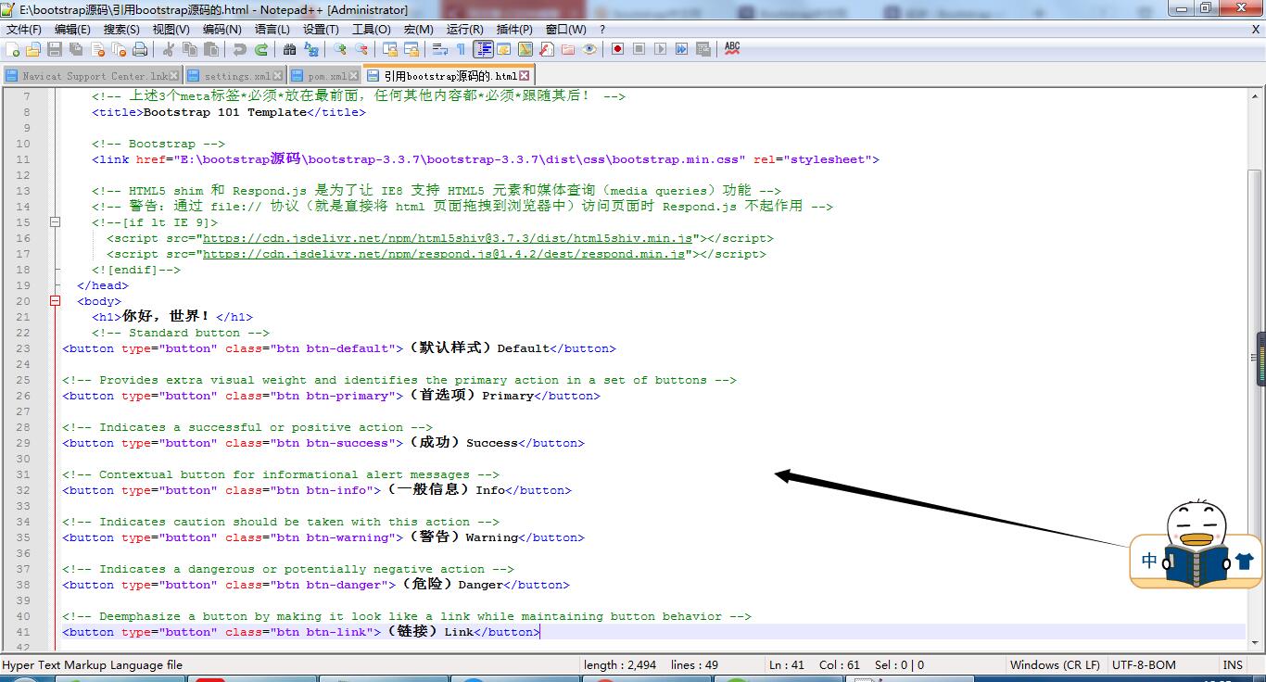Click the html5shiv.min.js URL link

[448, 238]
